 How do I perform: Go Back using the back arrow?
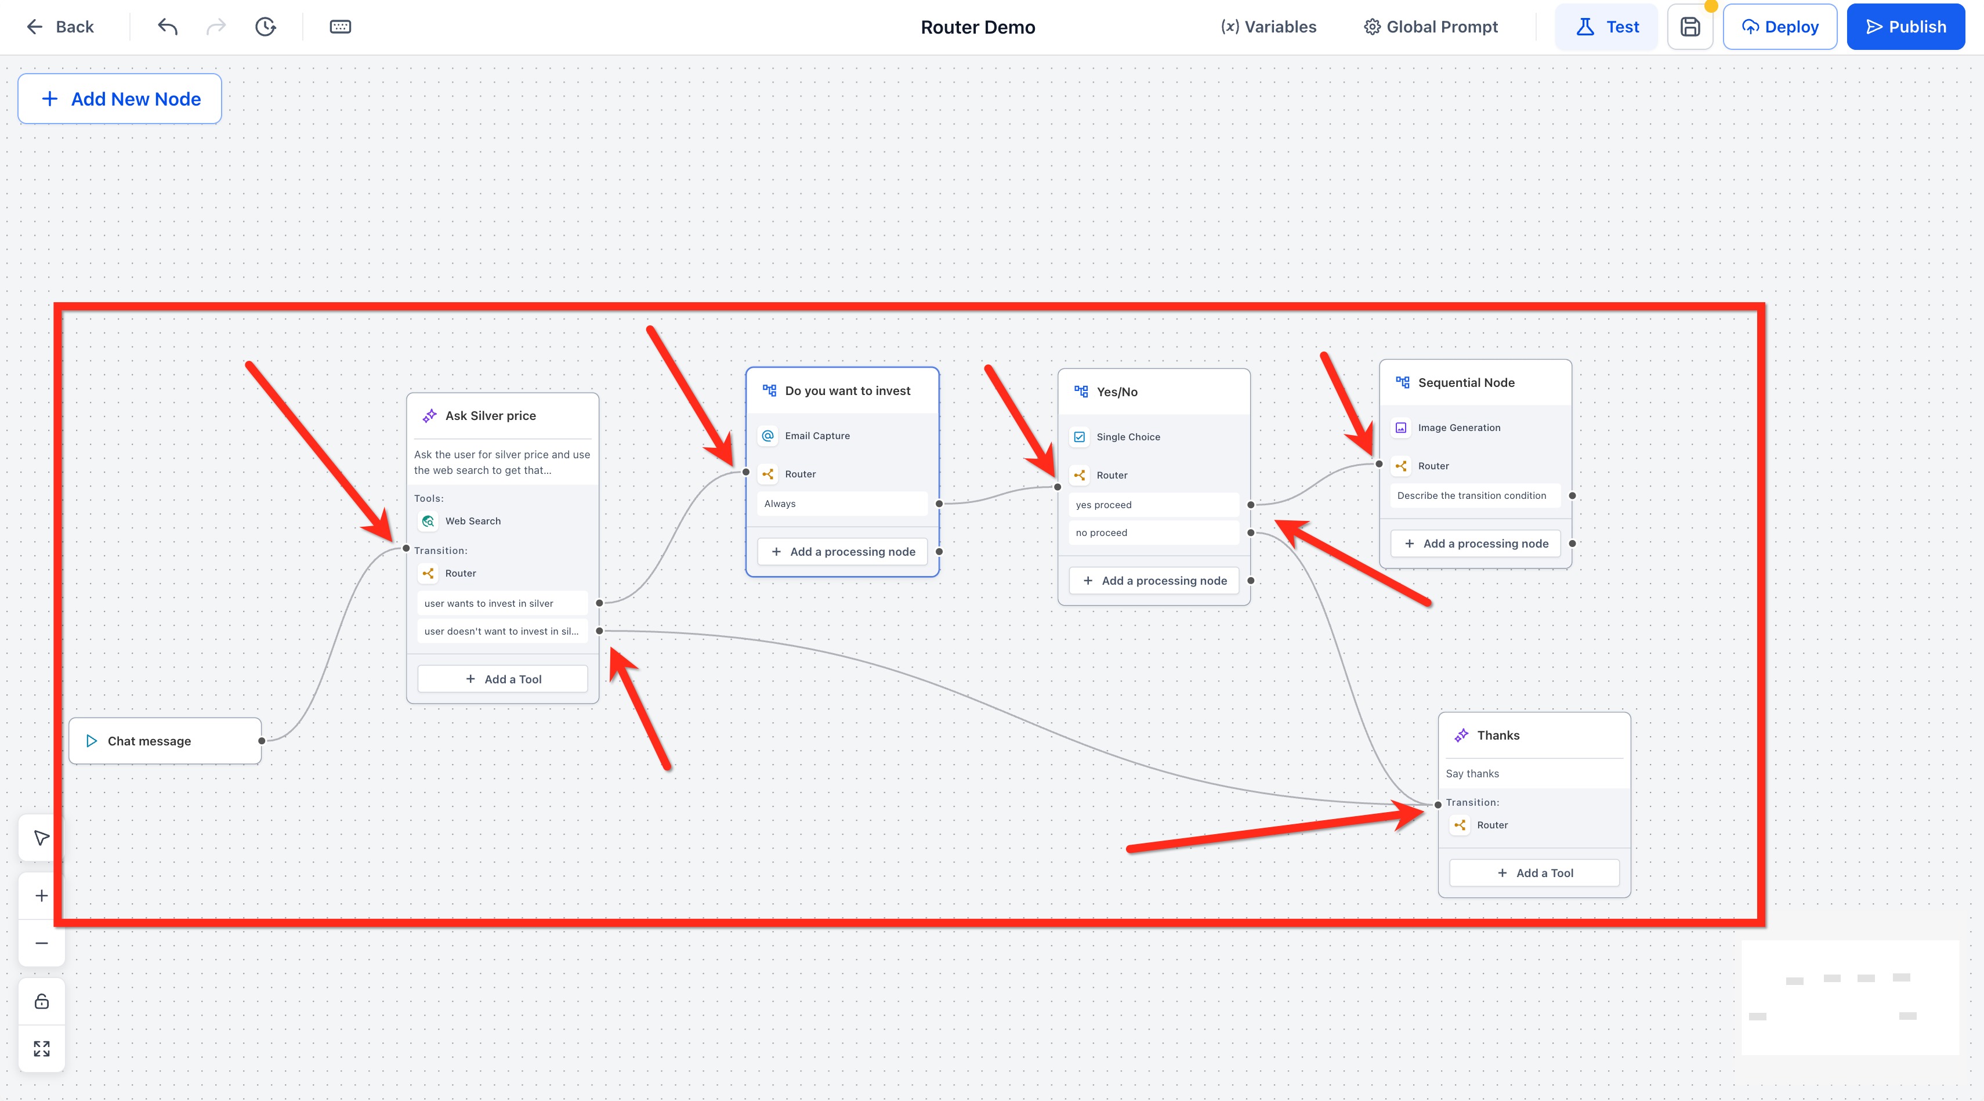(60, 27)
